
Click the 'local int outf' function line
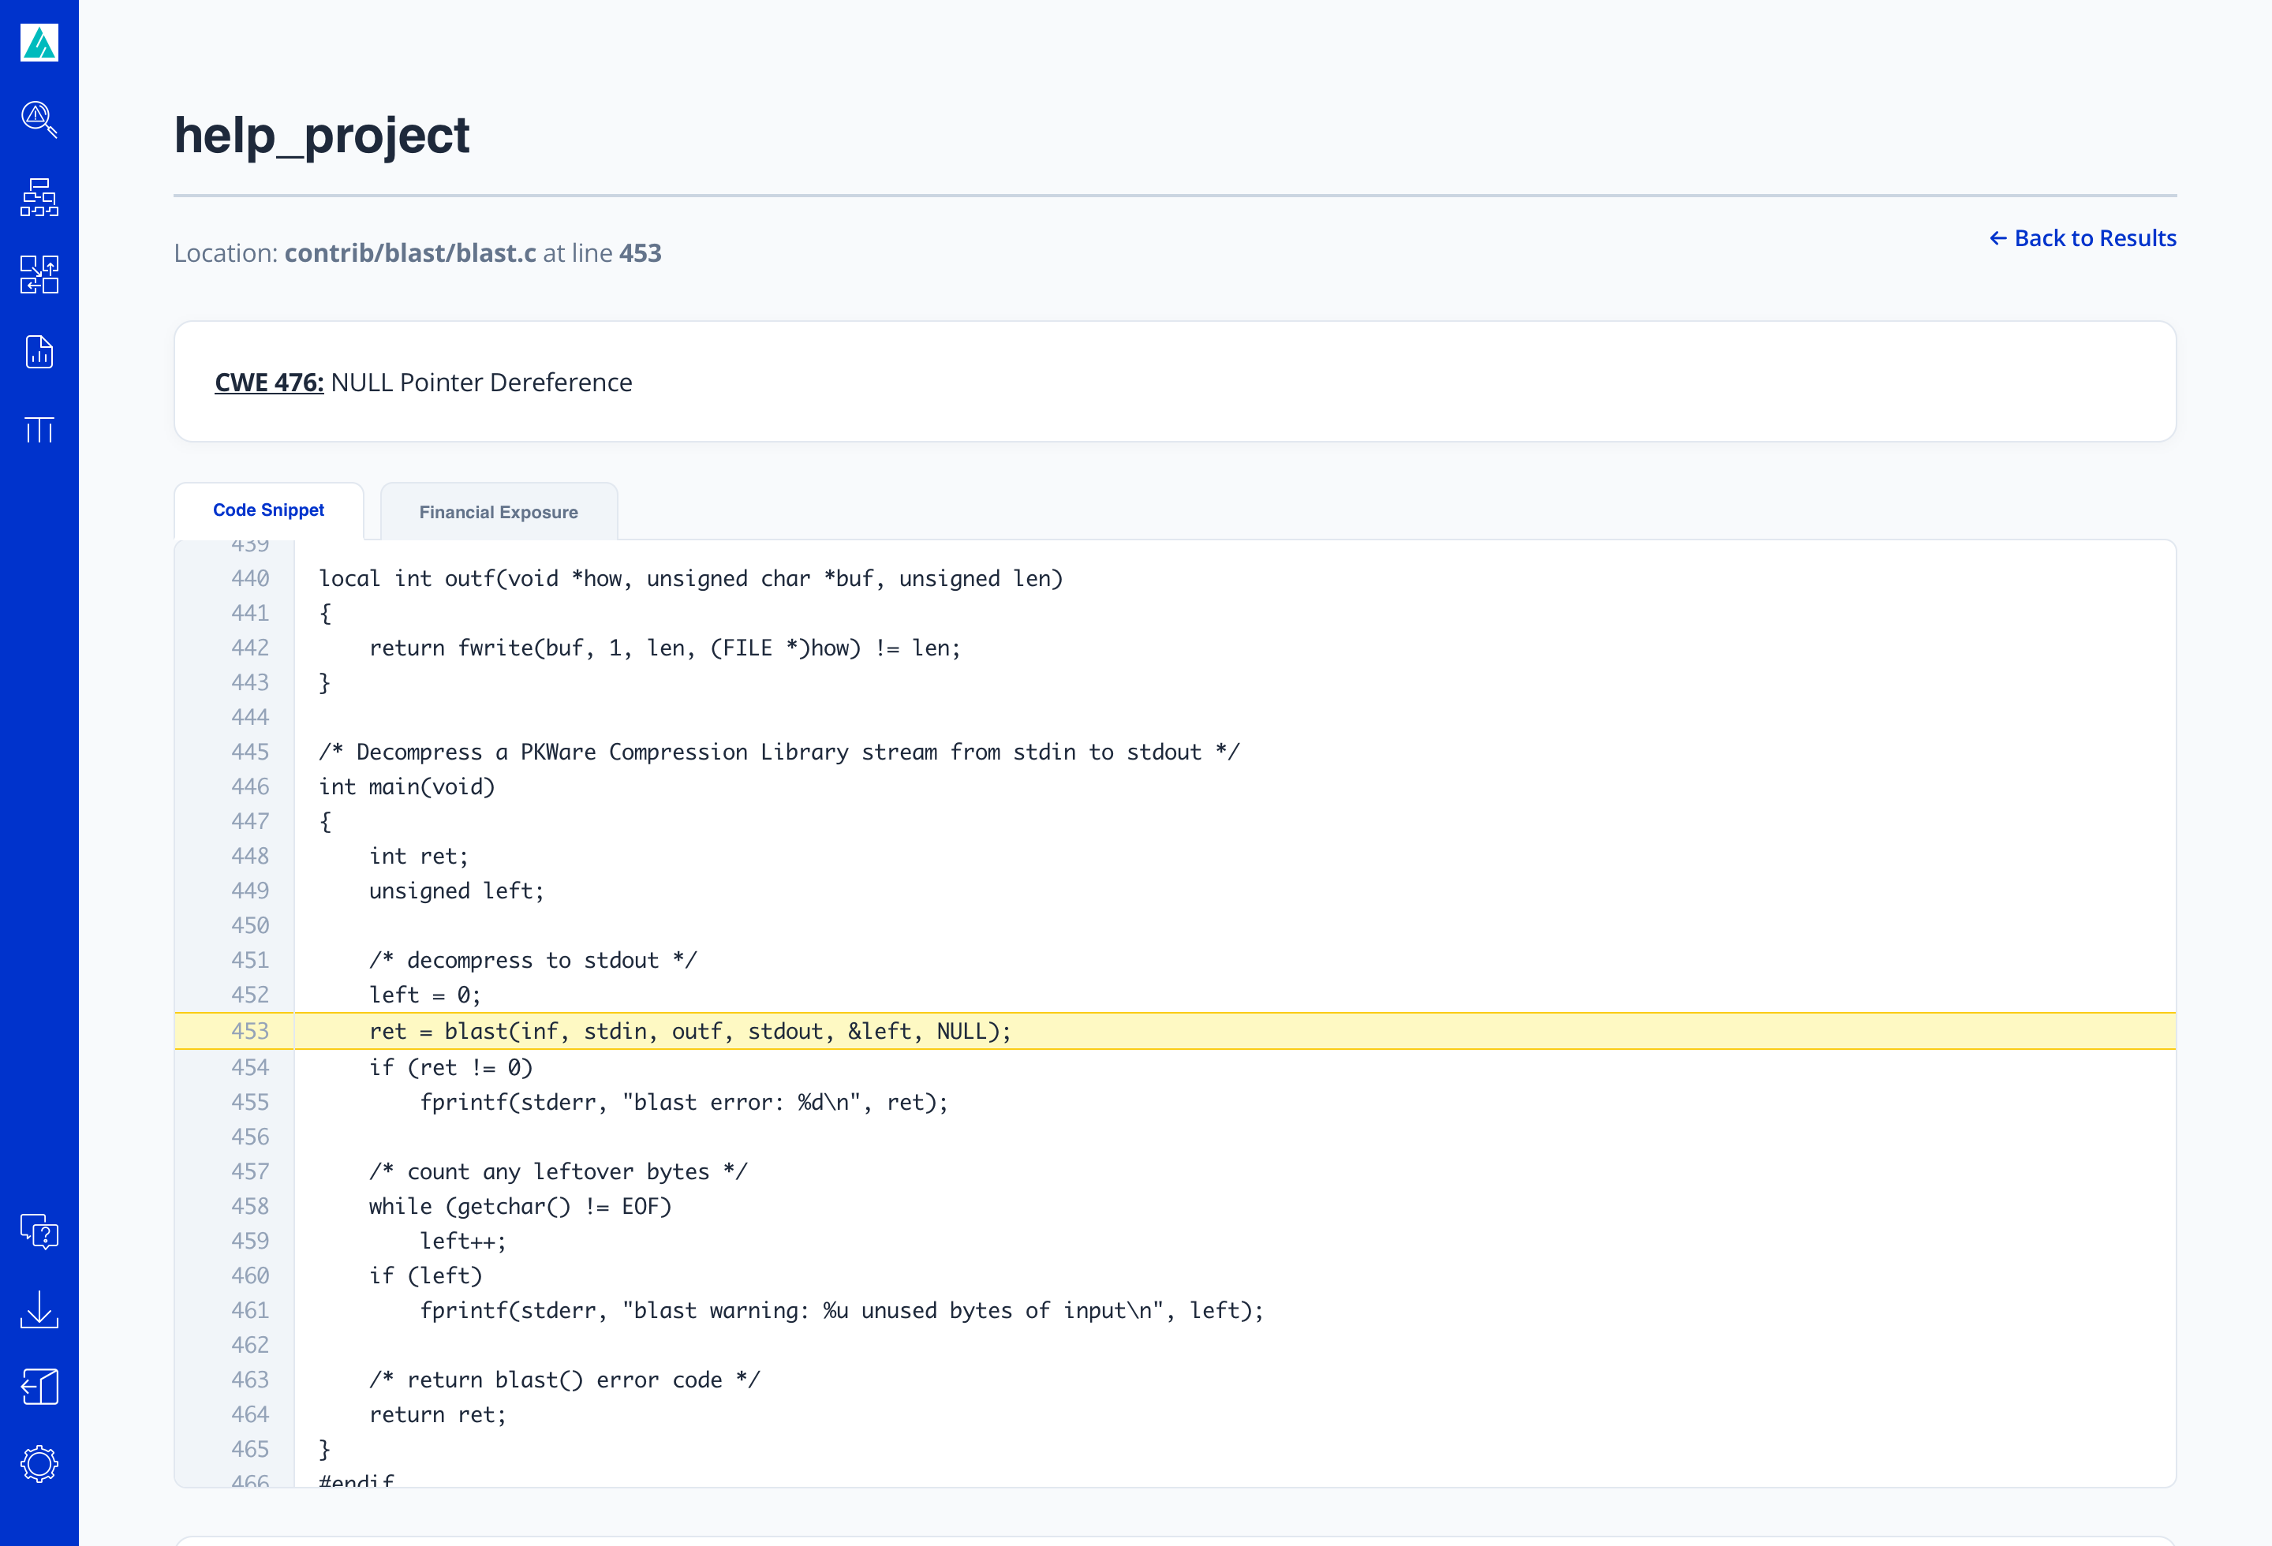point(690,578)
